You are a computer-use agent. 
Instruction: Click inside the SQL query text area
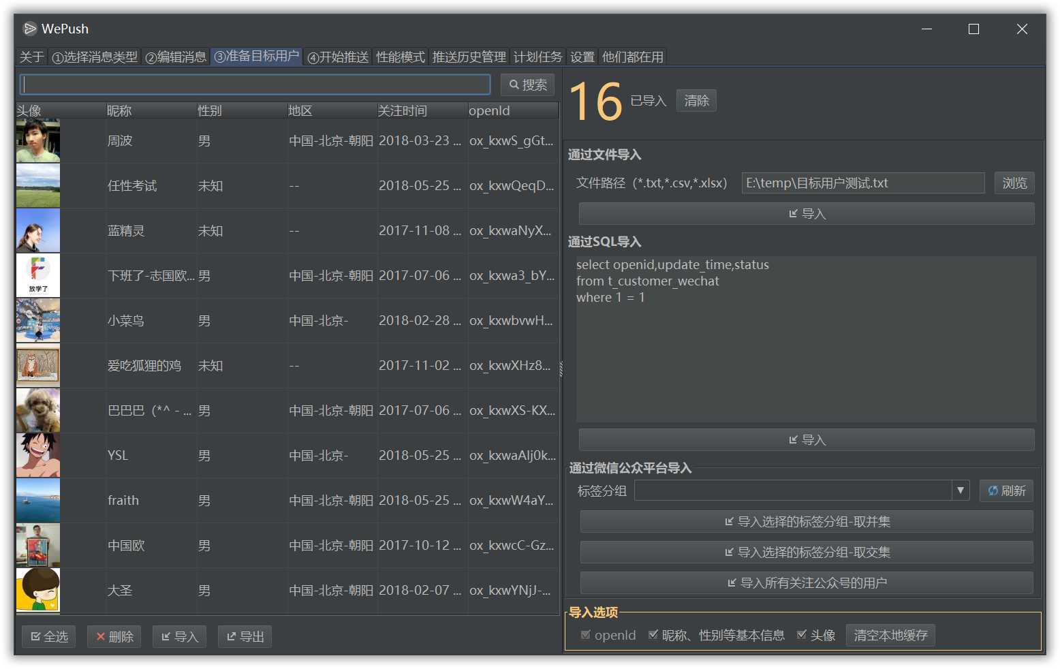807,339
